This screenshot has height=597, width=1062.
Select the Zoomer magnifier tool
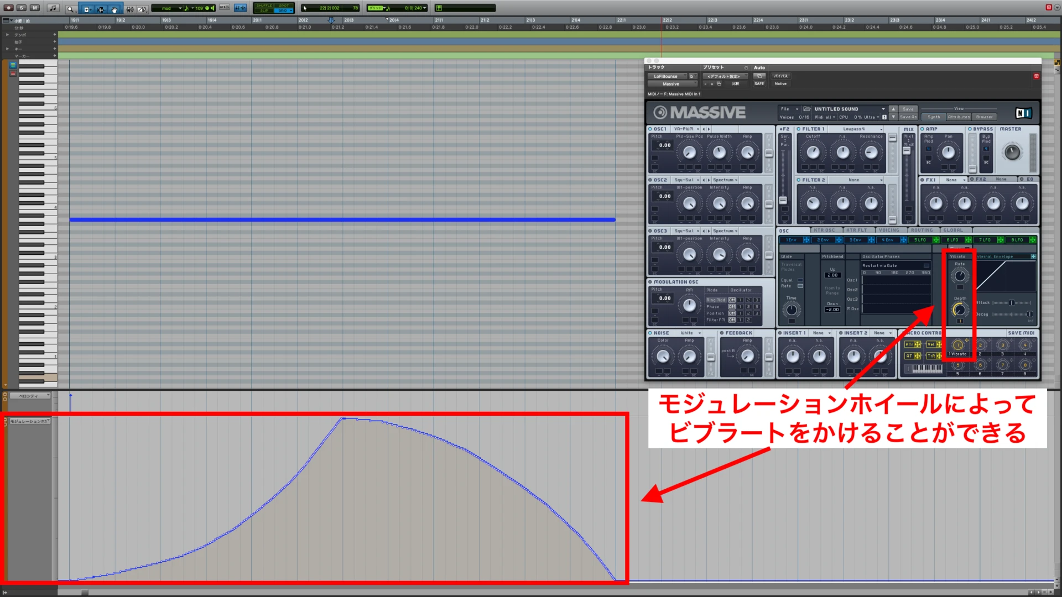click(x=71, y=9)
